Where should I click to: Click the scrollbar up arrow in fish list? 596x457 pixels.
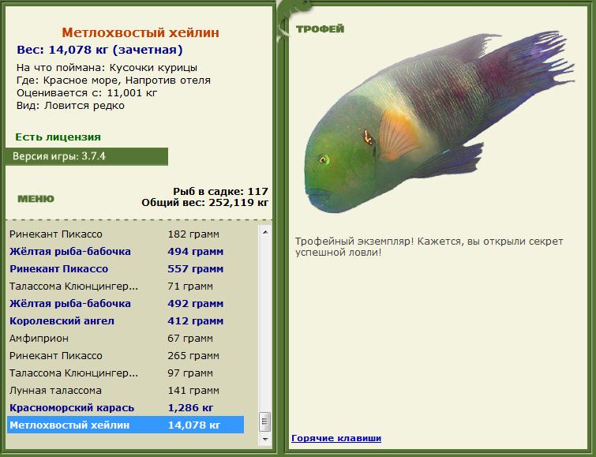tap(265, 232)
